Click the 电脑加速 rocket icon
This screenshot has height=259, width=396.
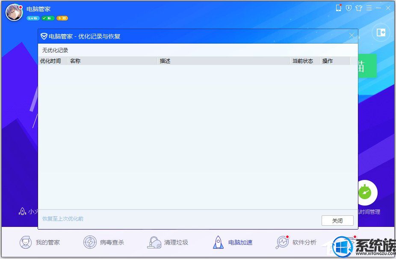[x=218, y=242]
